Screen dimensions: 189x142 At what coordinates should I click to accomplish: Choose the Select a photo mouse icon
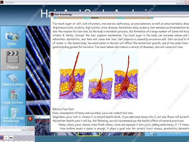click(12, 78)
